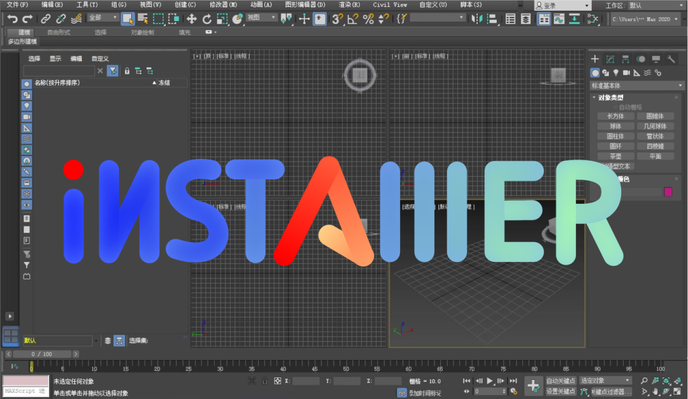Open the Civil View menu
The height and width of the screenshot is (399, 688).
point(390,5)
